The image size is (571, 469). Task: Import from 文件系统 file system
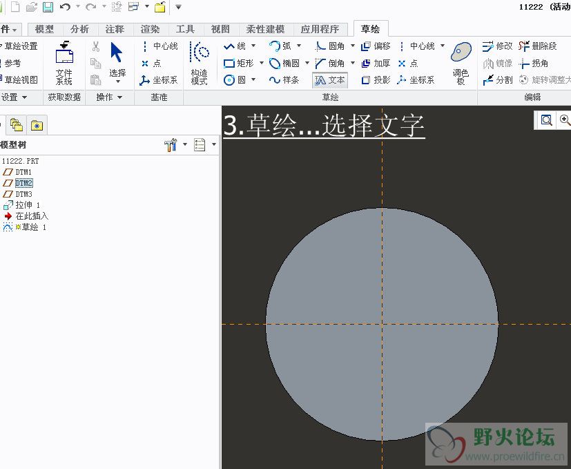[64, 63]
